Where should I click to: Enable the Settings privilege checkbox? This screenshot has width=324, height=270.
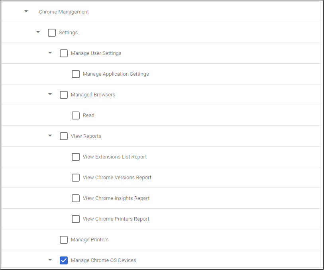52,32
